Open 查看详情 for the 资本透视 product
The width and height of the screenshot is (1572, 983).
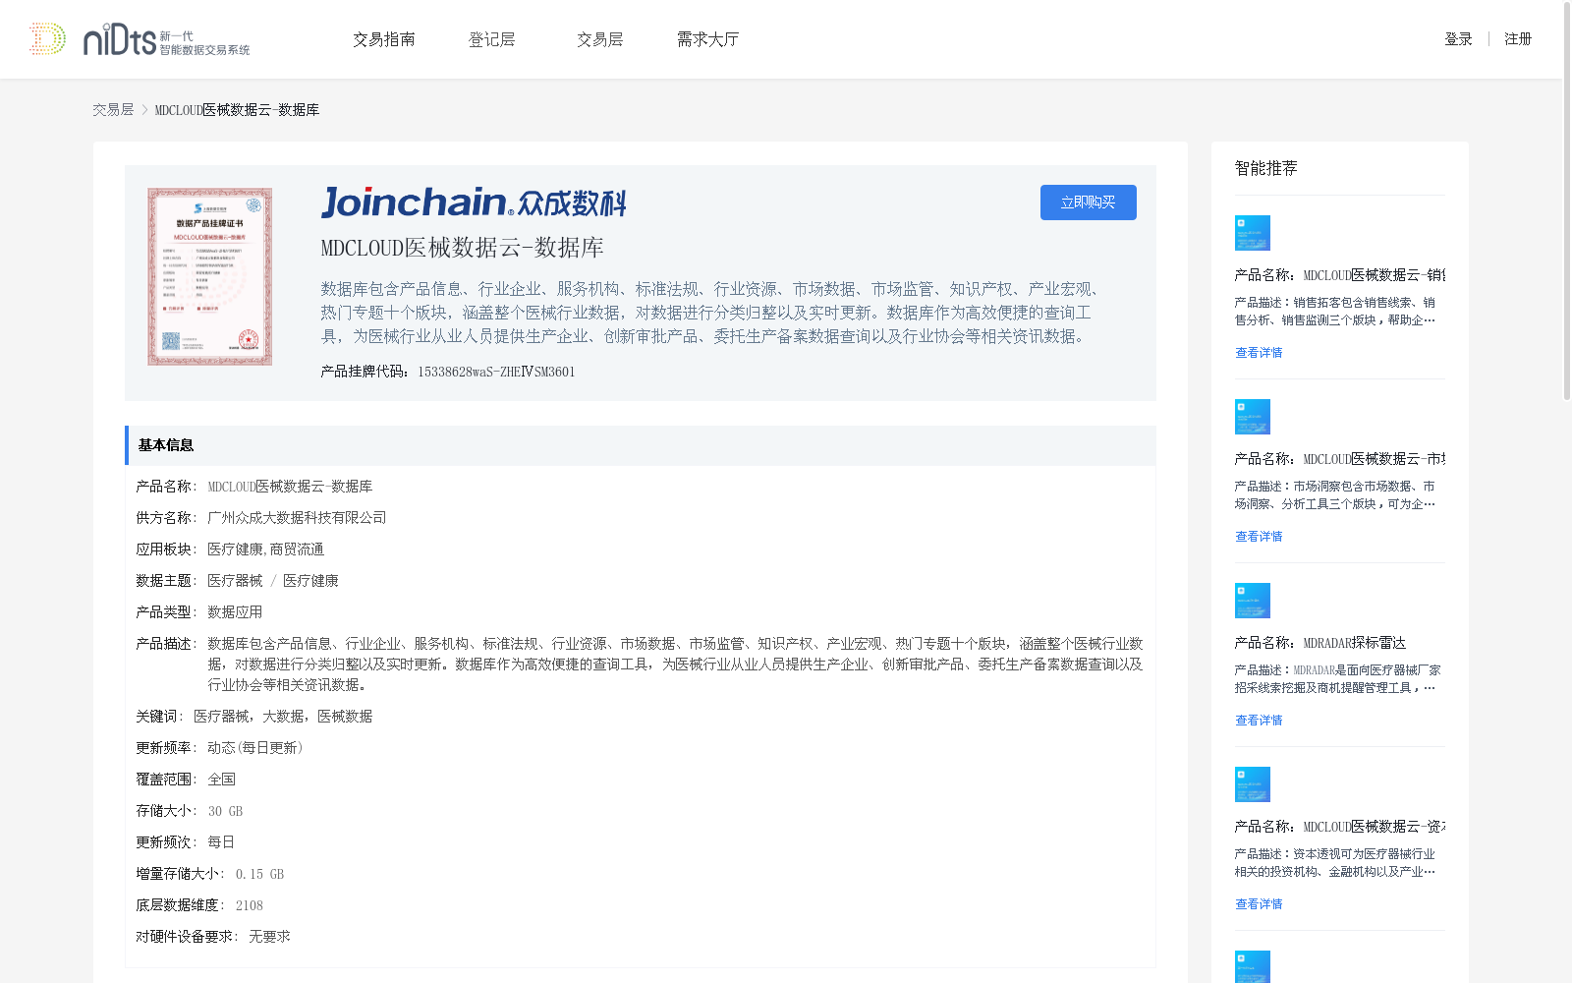[x=1259, y=904]
